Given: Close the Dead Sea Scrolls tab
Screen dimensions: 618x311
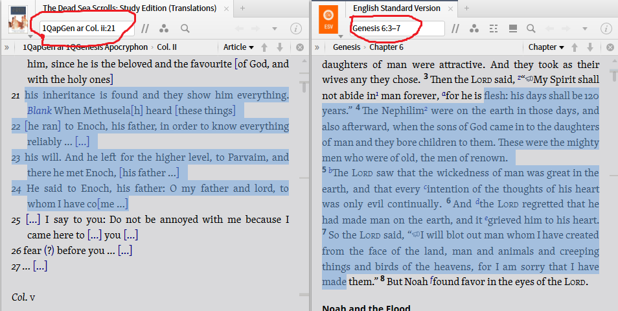Looking at the screenshot, I should click(x=226, y=8).
